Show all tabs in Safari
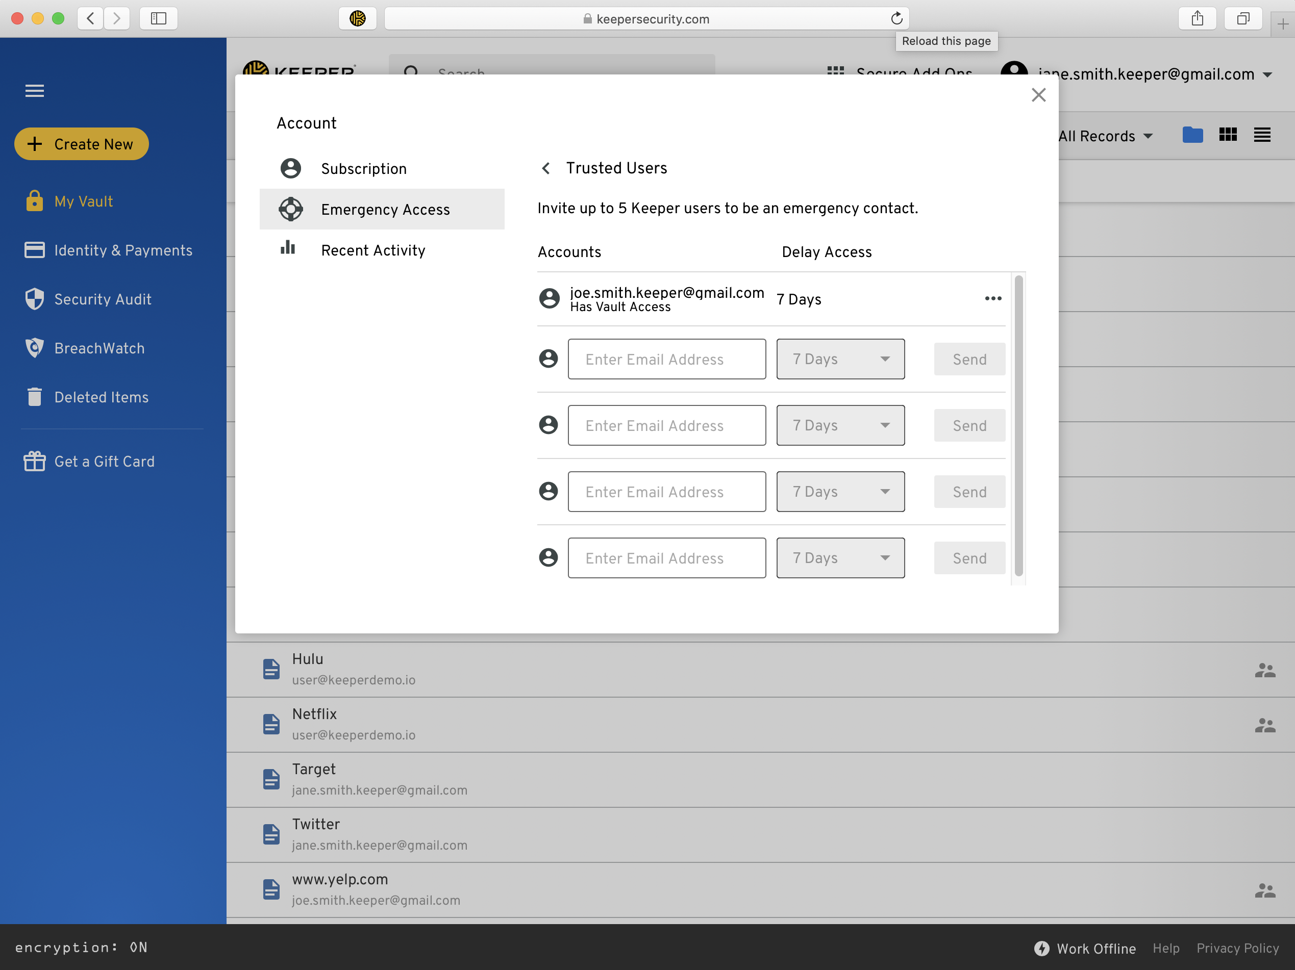 [x=1243, y=19]
